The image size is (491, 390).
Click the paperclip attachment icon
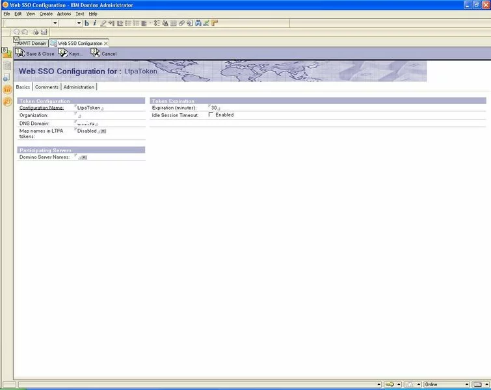point(181,23)
